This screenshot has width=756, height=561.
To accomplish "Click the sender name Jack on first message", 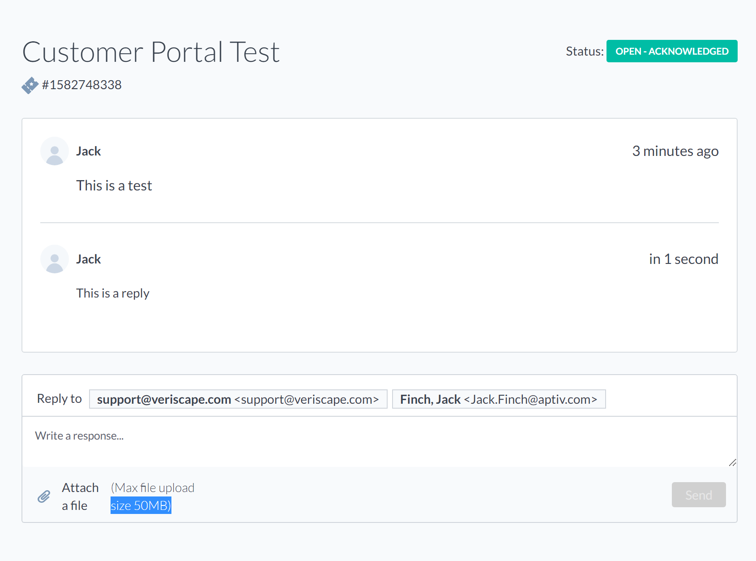I will [x=89, y=151].
